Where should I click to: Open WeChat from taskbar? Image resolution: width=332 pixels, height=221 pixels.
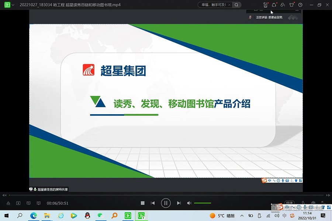tap(101, 216)
